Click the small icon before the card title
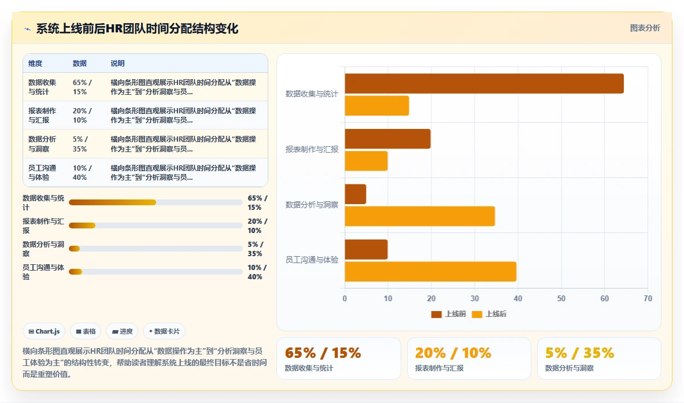This screenshot has height=403, width=684. click(x=28, y=29)
